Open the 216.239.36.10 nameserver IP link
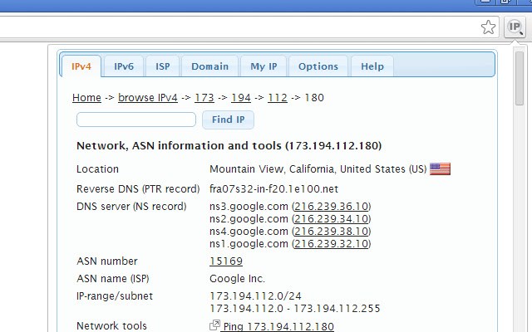 point(331,207)
